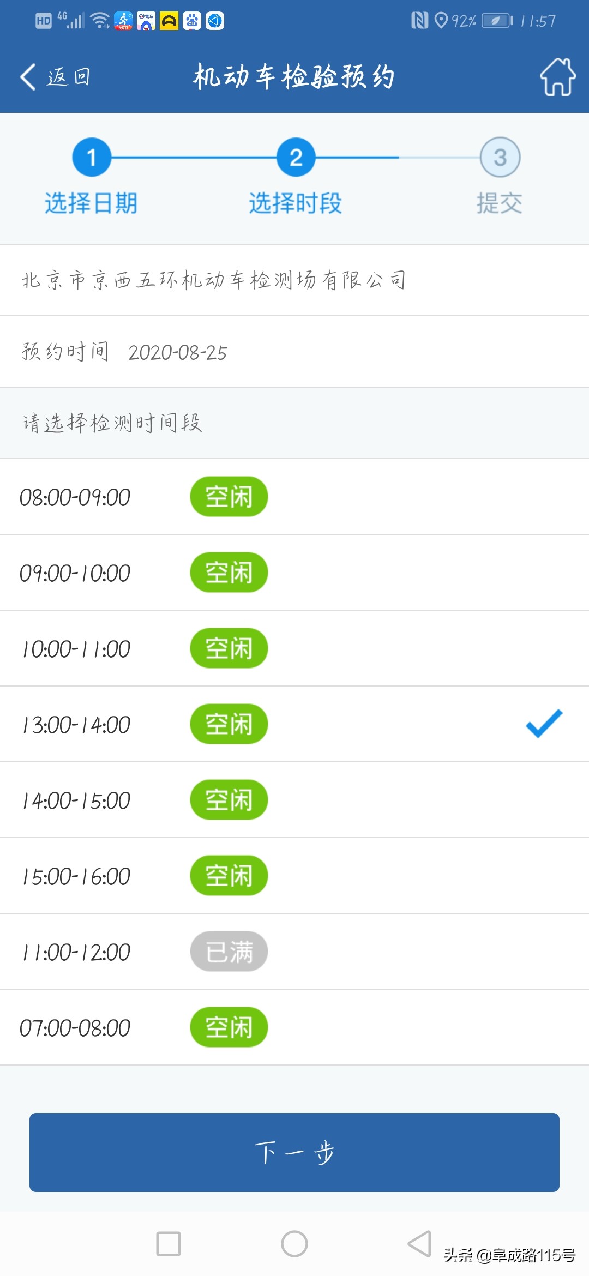Tap the 选择日期 step label
Viewport: 589px width, 1276px height.
click(x=91, y=203)
